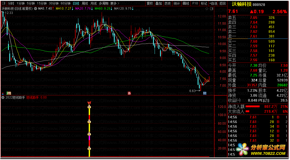Click the panel layout icon at toolbar start
Image resolution: width=290 pixels, height=160 pixels.
pos(4,3)
